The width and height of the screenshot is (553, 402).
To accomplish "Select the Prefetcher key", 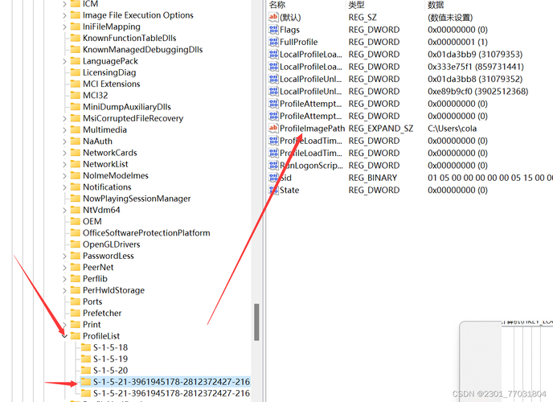I will tap(102, 313).
